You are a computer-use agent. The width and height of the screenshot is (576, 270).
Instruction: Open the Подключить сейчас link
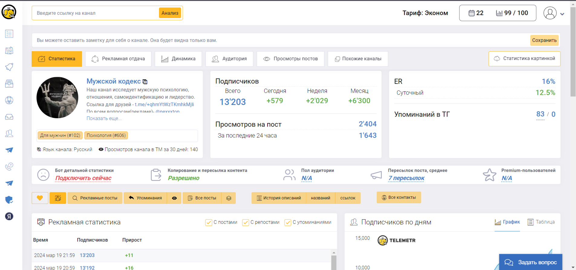tap(83, 178)
